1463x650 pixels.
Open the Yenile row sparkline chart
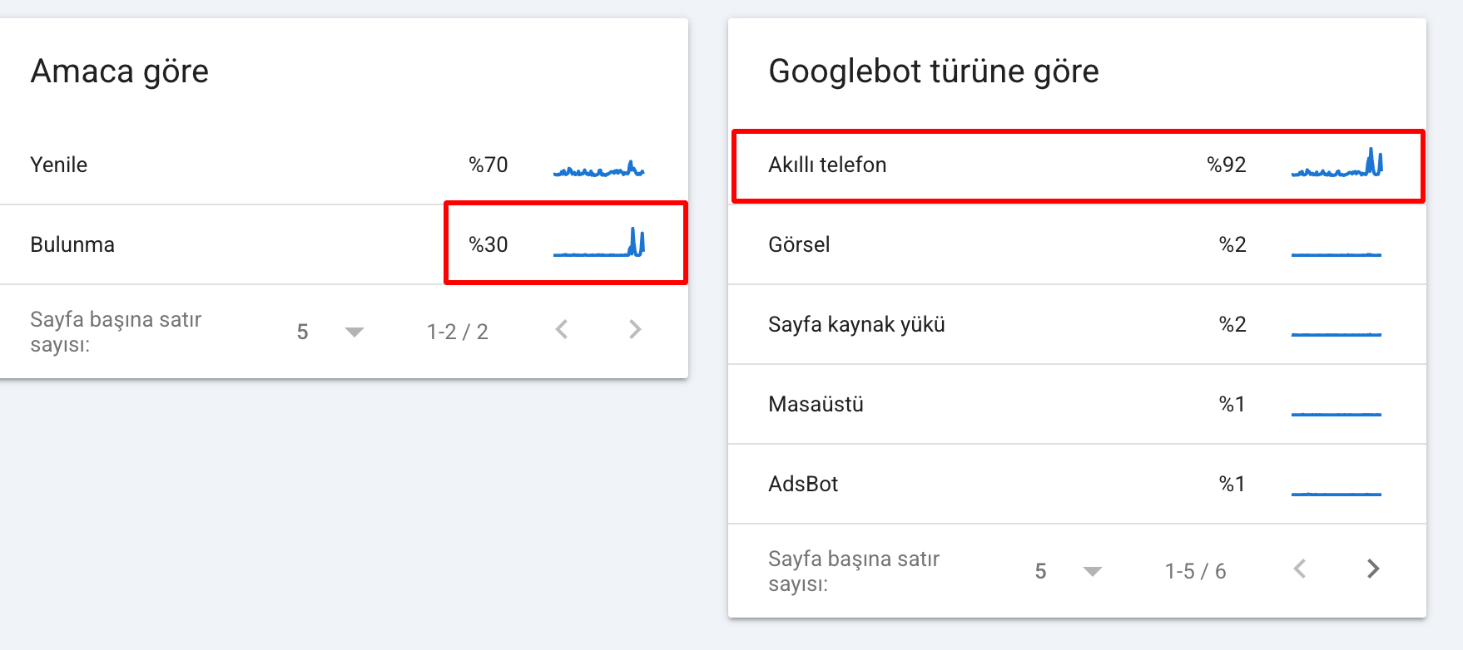point(598,169)
